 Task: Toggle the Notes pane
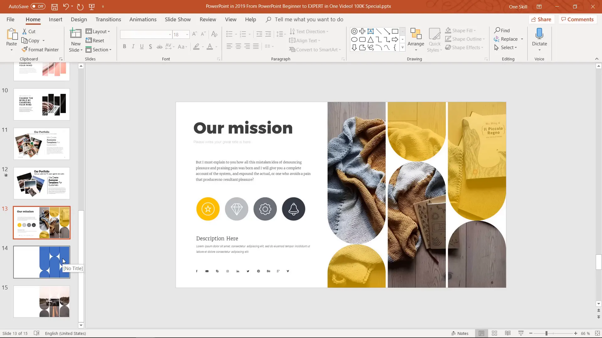(x=460, y=333)
